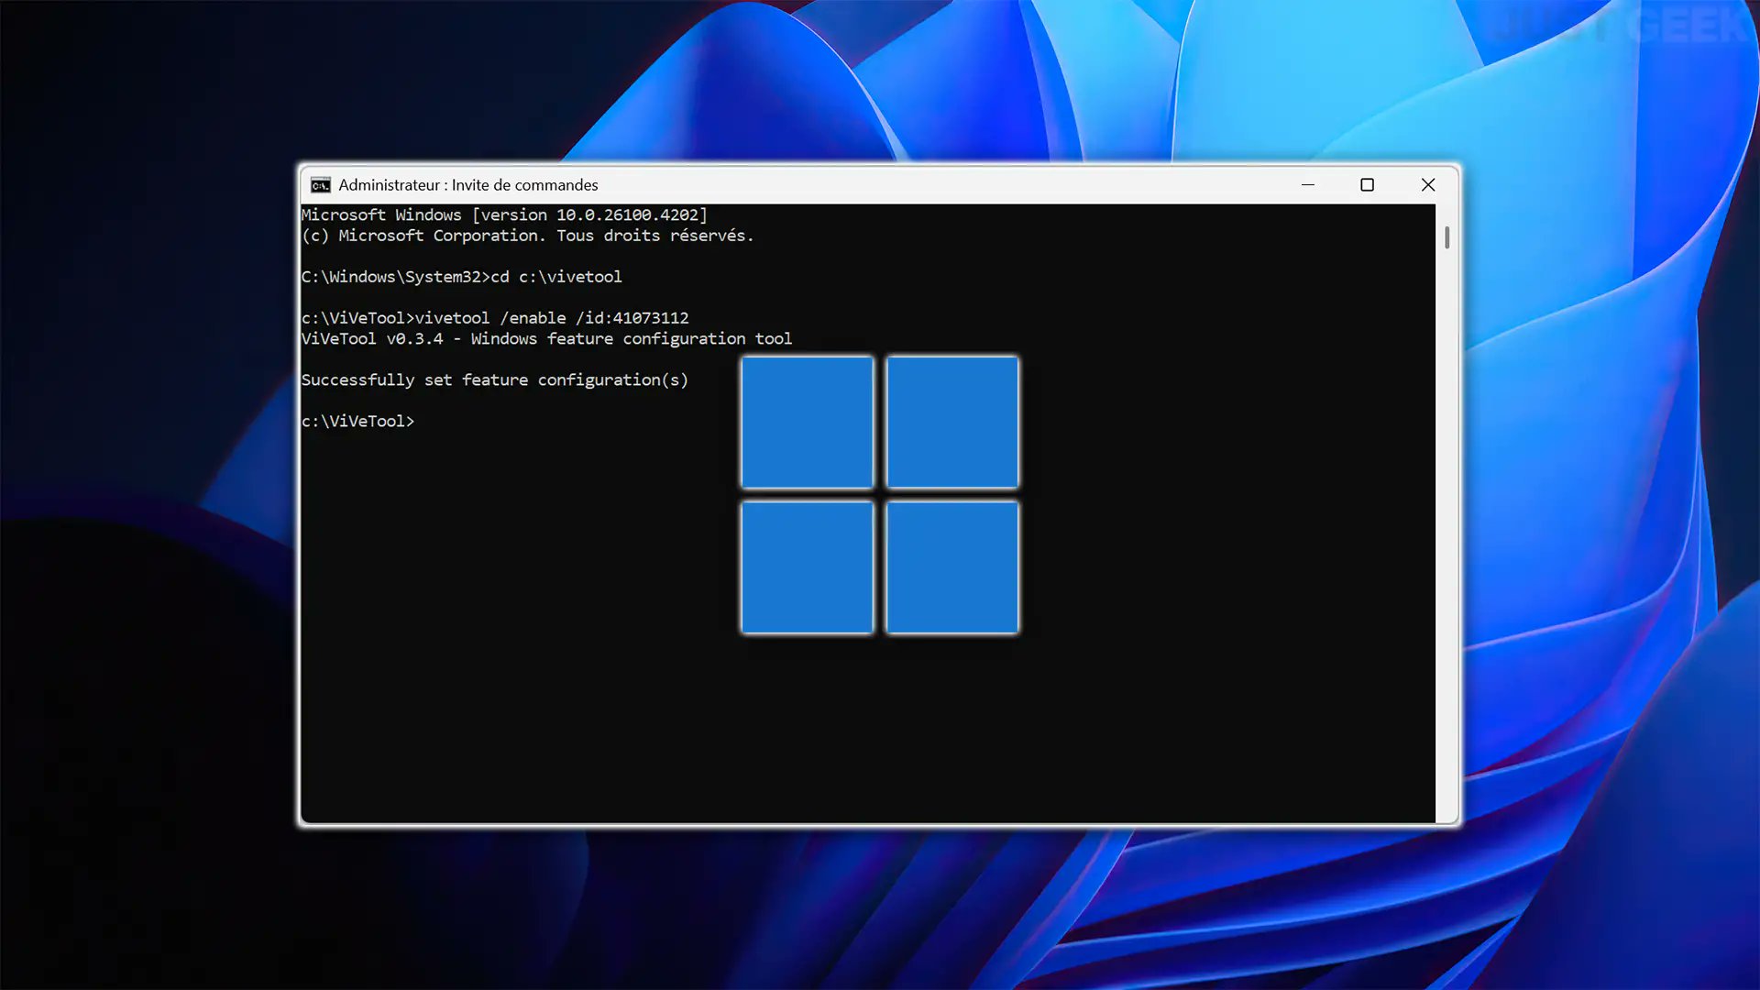The height and width of the screenshot is (990, 1760).
Task: Click the Command Prompt icon in the title bar
Action: pyautogui.click(x=319, y=184)
